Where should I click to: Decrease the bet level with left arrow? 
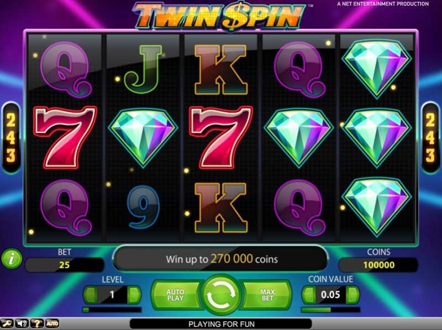pos(91,295)
